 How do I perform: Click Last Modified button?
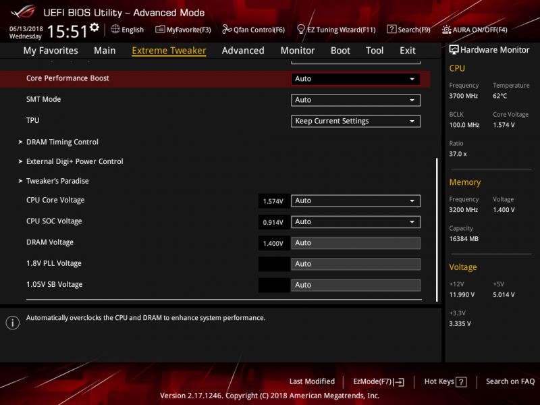312,381
